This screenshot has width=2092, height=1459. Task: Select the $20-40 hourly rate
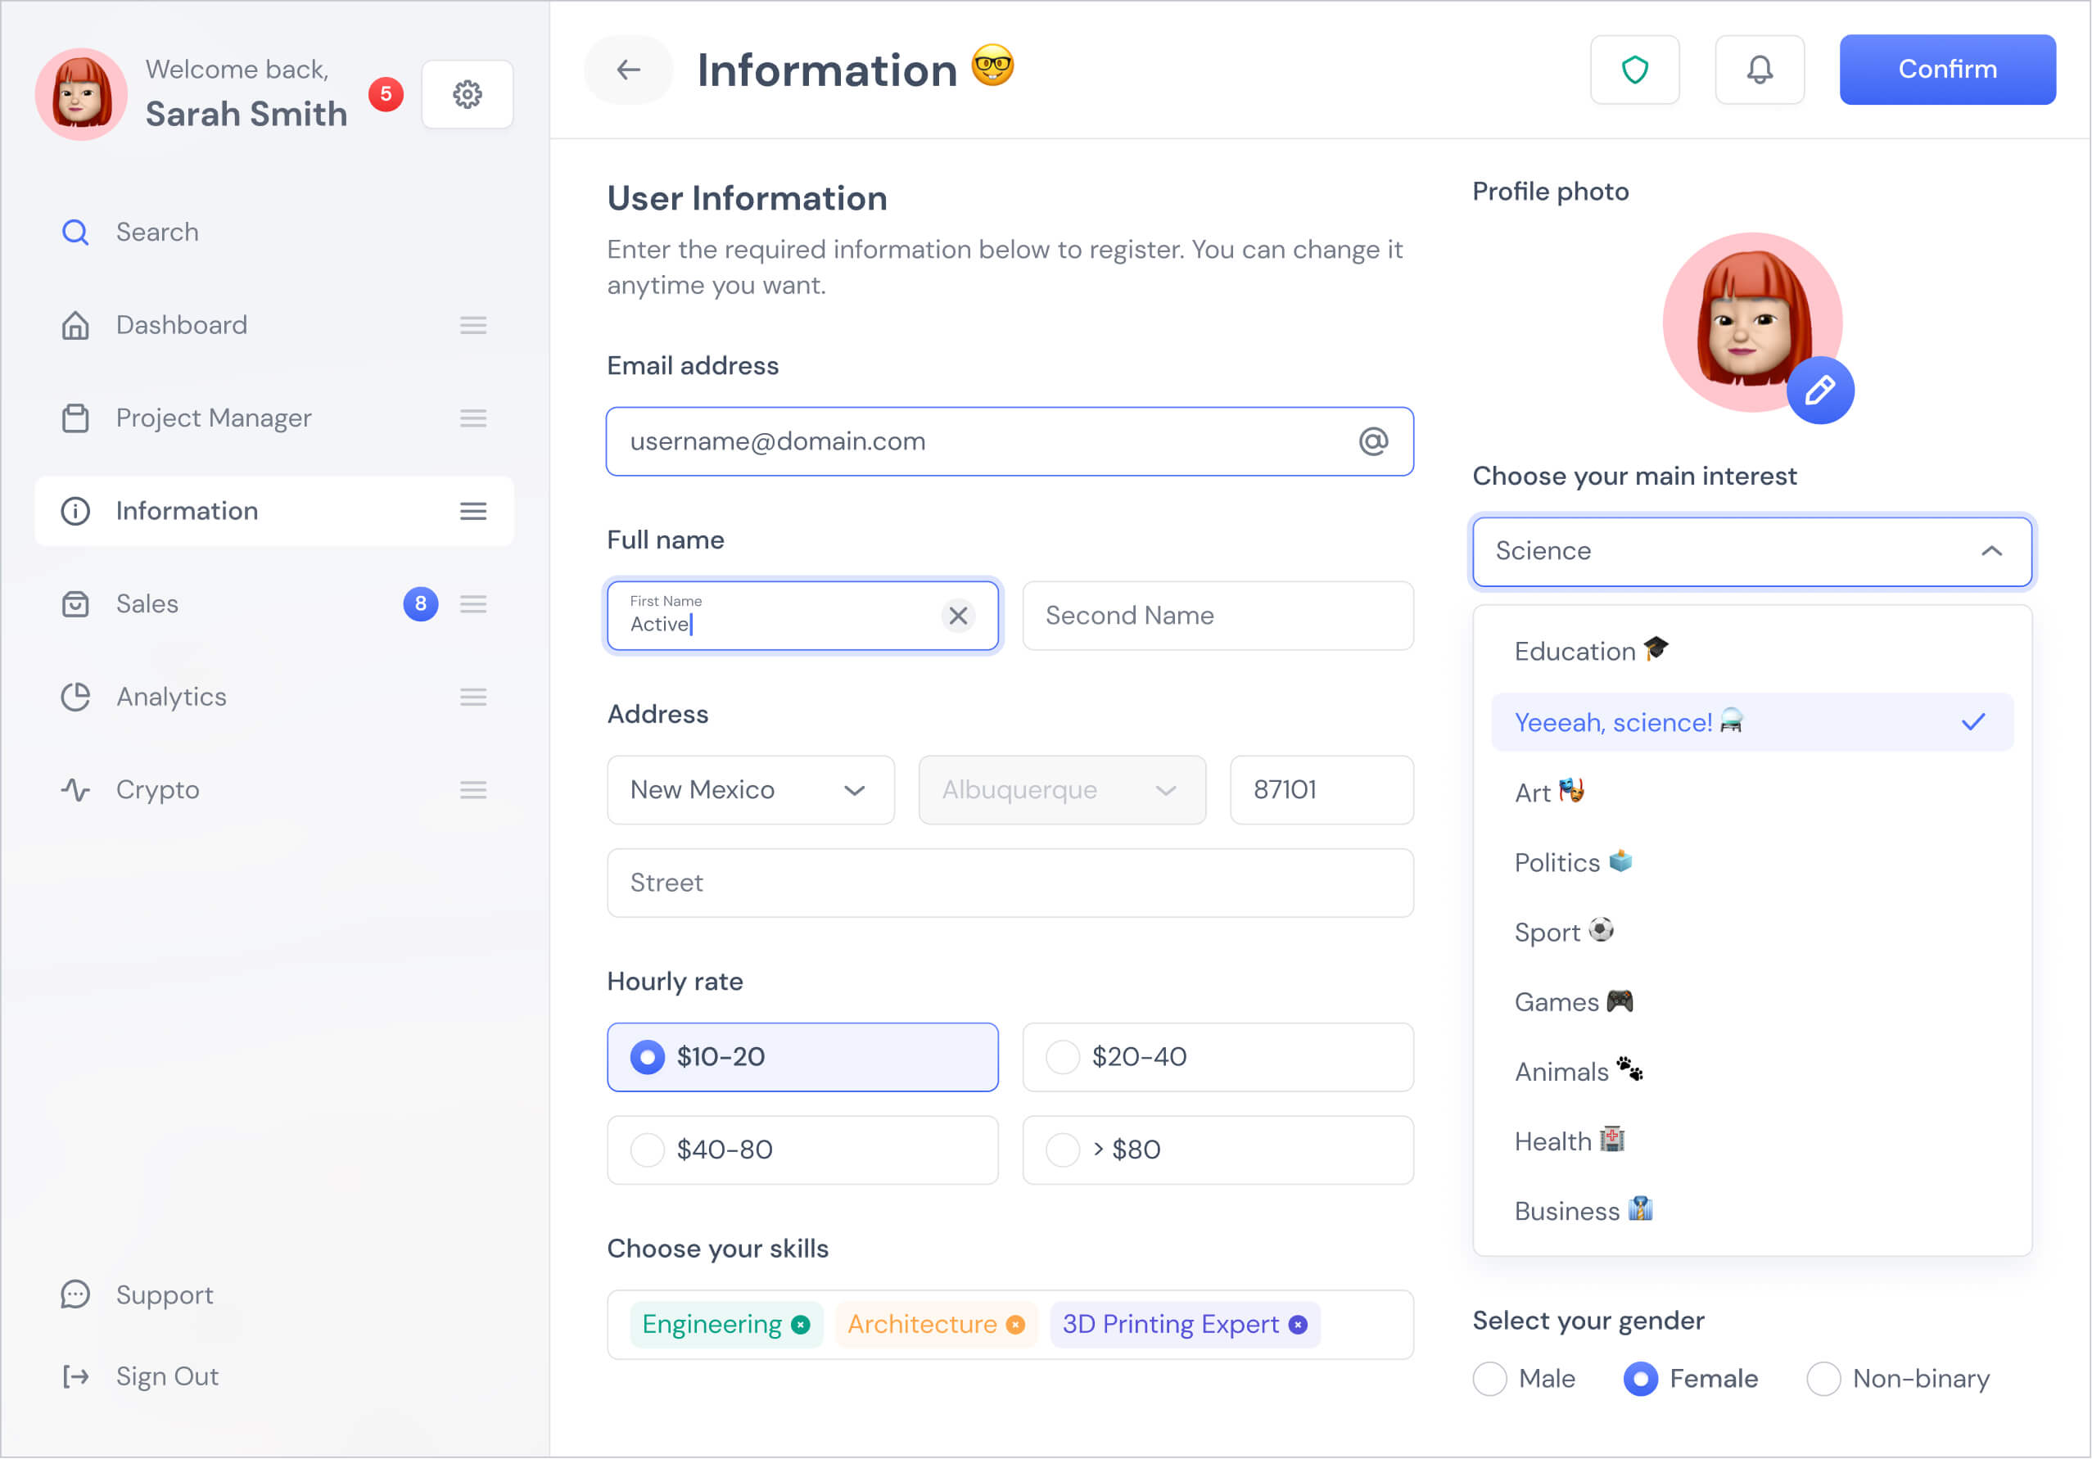[1063, 1057]
